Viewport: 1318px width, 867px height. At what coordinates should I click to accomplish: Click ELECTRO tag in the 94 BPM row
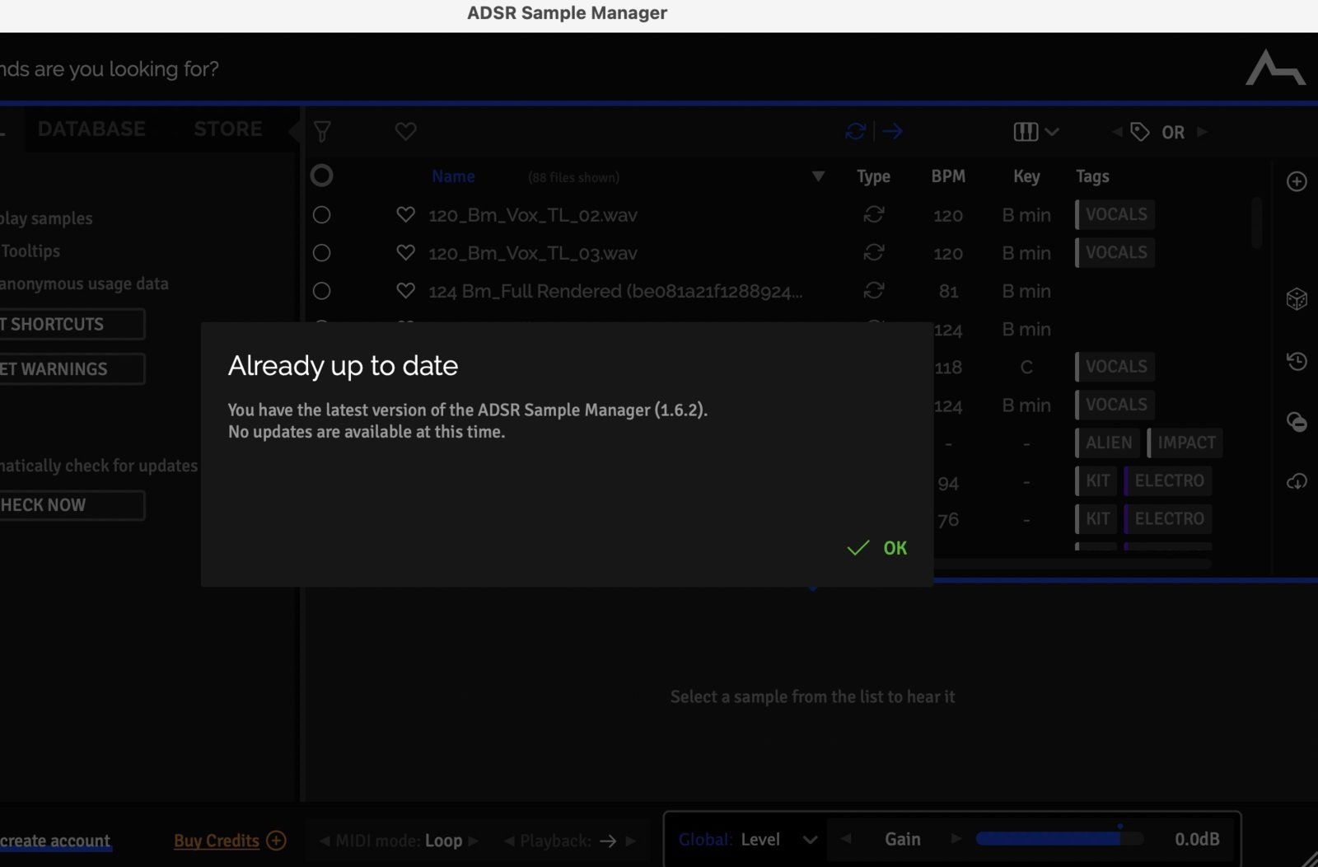click(1168, 480)
